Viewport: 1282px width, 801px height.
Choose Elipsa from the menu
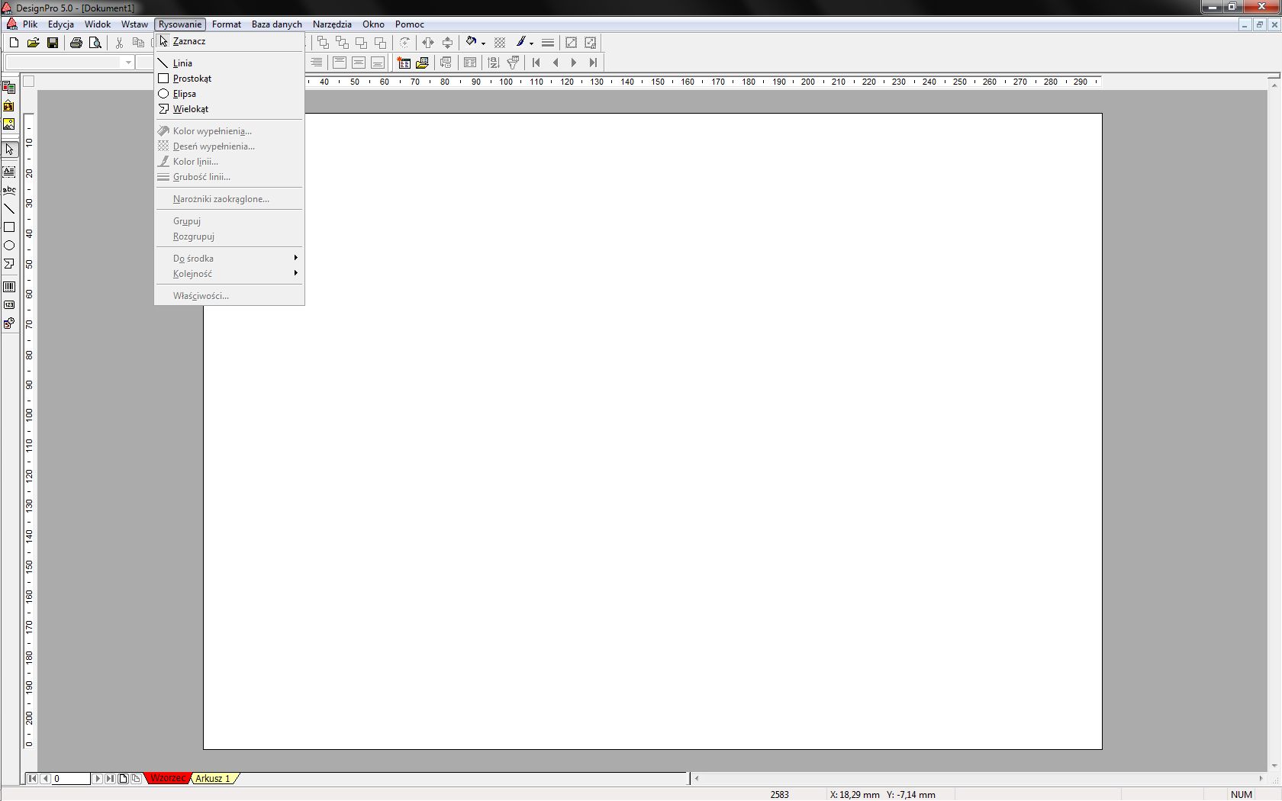[230, 94]
